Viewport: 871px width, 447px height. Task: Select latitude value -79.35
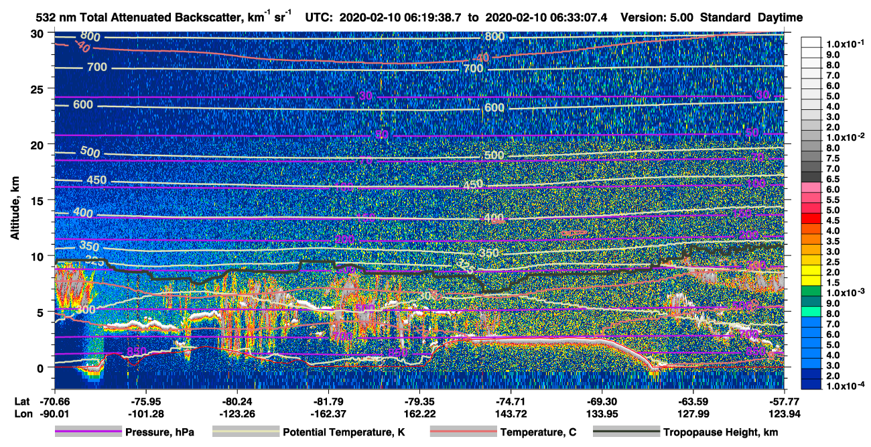point(419,403)
